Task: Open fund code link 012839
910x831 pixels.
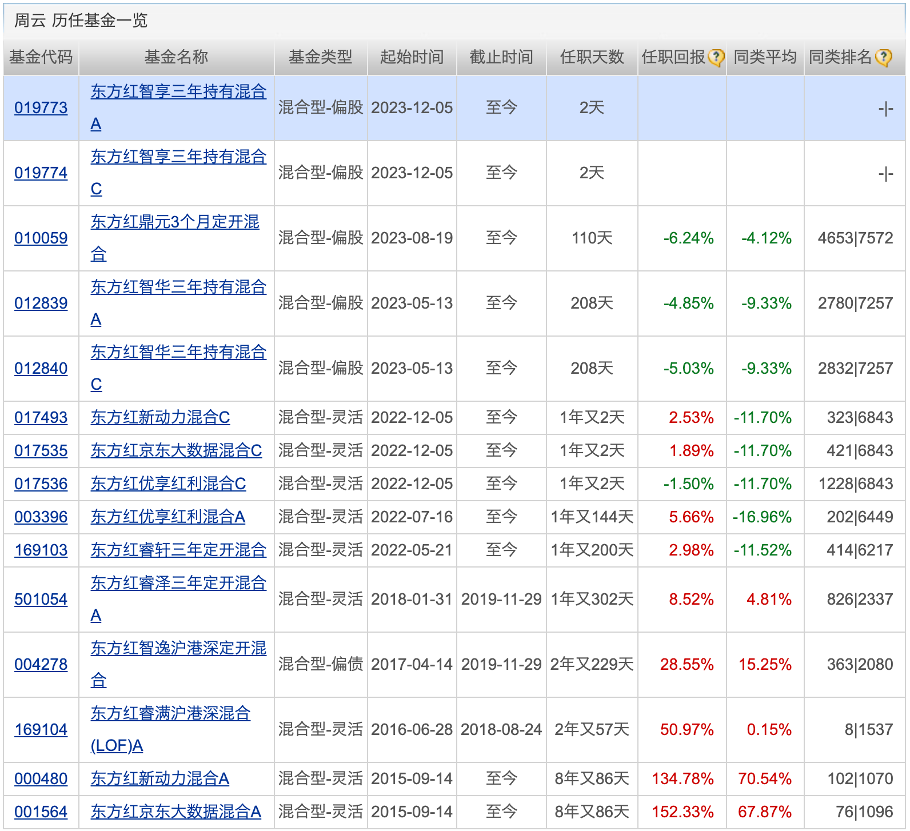Action: 41,303
